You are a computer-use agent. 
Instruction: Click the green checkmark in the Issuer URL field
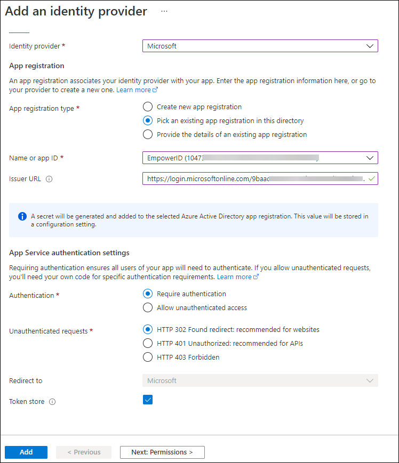click(371, 178)
